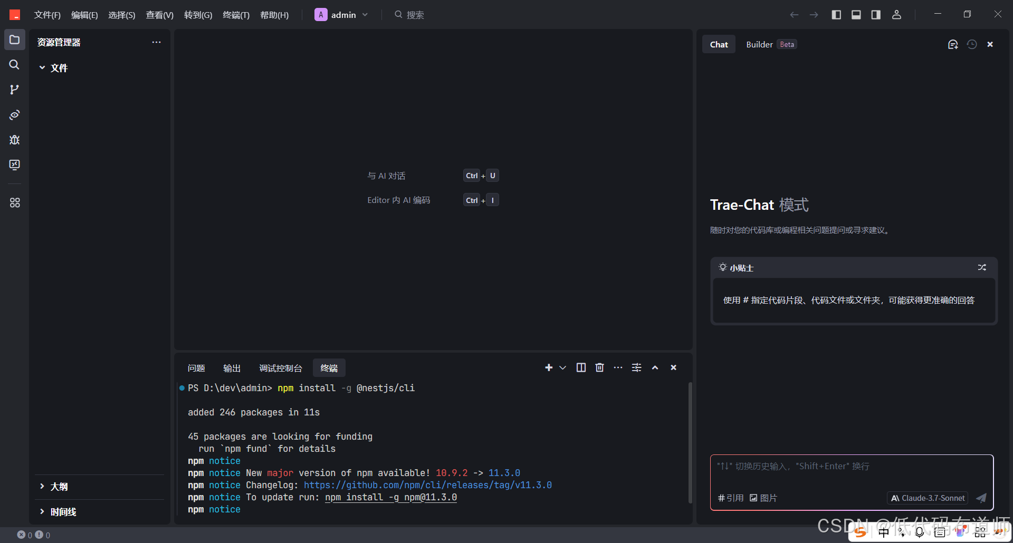1013x543 pixels.
Task: Toggle the right AI sidebar layout icon
Action: (x=876, y=15)
